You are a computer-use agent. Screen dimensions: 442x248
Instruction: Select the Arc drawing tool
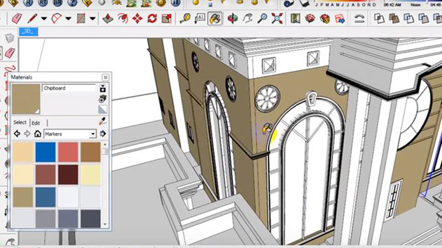pos(57,19)
